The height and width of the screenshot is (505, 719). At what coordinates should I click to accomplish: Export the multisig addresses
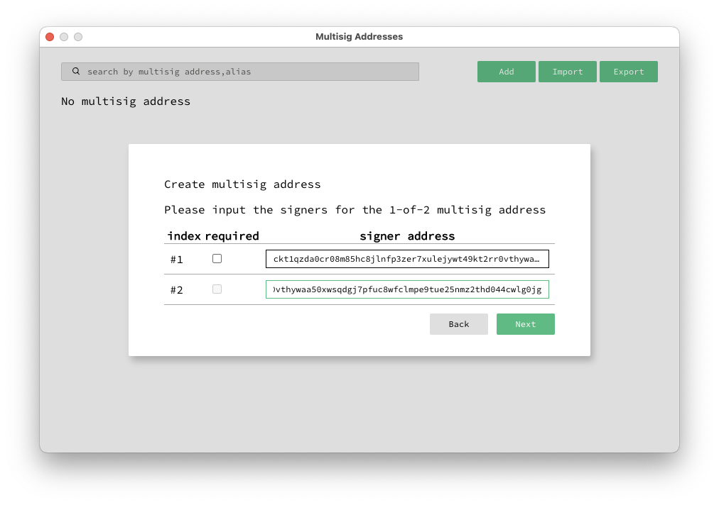pyautogui.click(x=628, y=71)
